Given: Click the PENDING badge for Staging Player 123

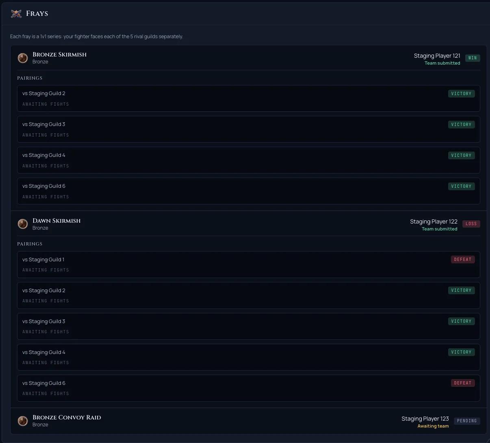Looking at the screenshot, I should coord(467,421).
